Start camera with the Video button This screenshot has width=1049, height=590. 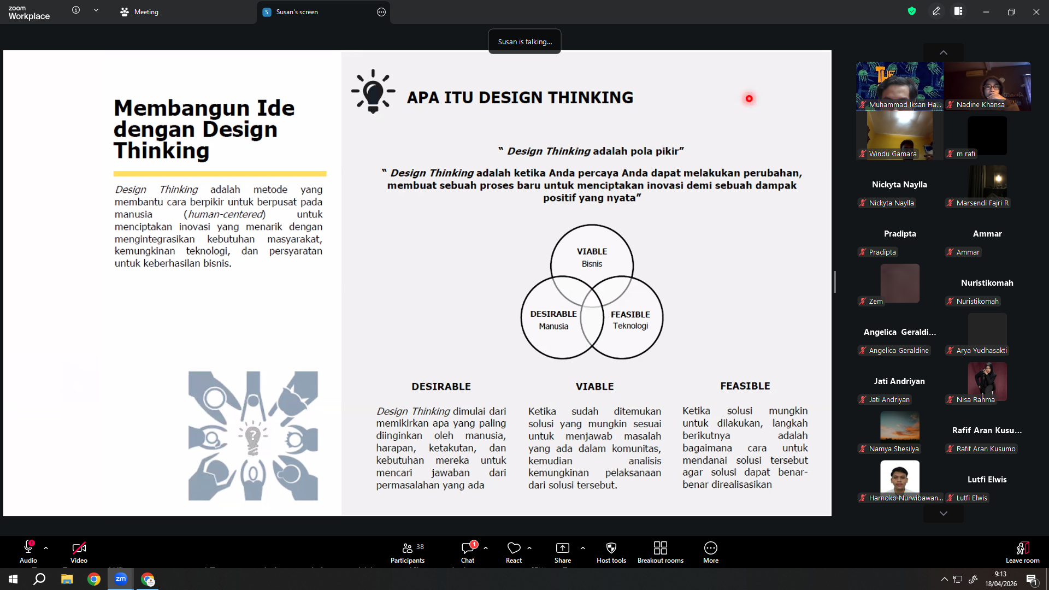tap(79, 552)
